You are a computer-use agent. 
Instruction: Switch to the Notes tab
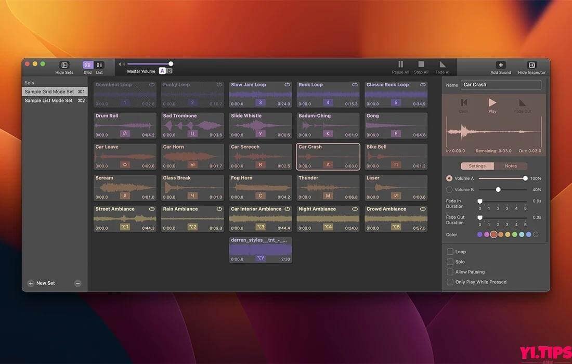[x=511, y=165]
